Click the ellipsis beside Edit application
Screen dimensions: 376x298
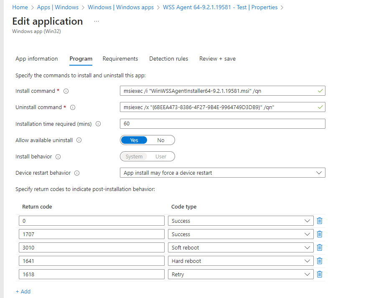(97, 21)
